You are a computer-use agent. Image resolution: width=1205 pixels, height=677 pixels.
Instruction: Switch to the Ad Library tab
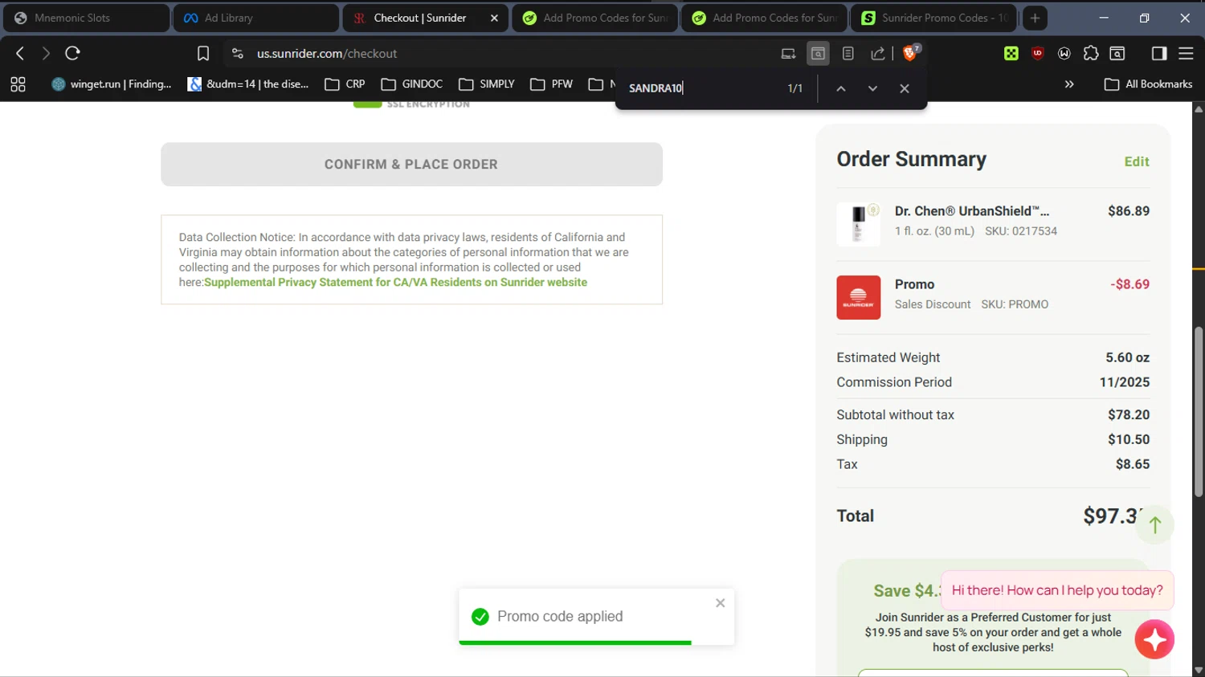click(255, 18)
